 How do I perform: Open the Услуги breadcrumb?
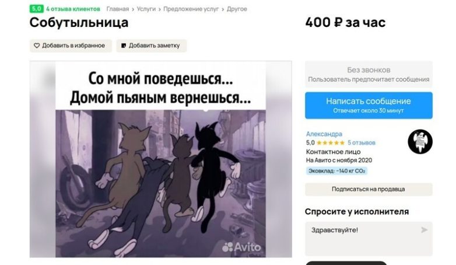[146, 9]
